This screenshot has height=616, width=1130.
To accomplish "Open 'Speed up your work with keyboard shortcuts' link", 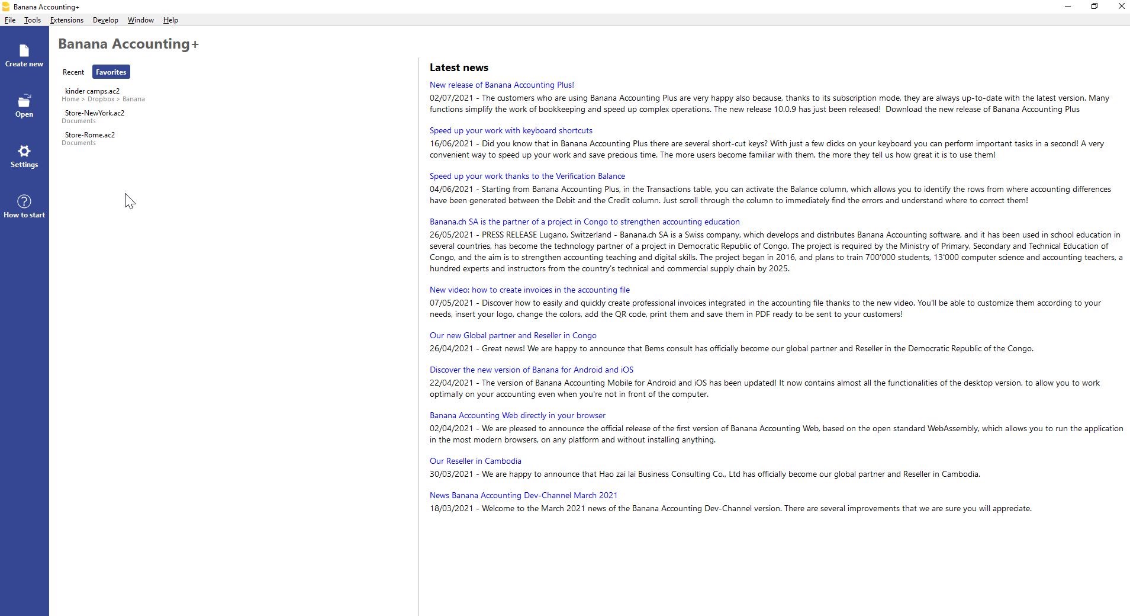I will tap(511, 131).
